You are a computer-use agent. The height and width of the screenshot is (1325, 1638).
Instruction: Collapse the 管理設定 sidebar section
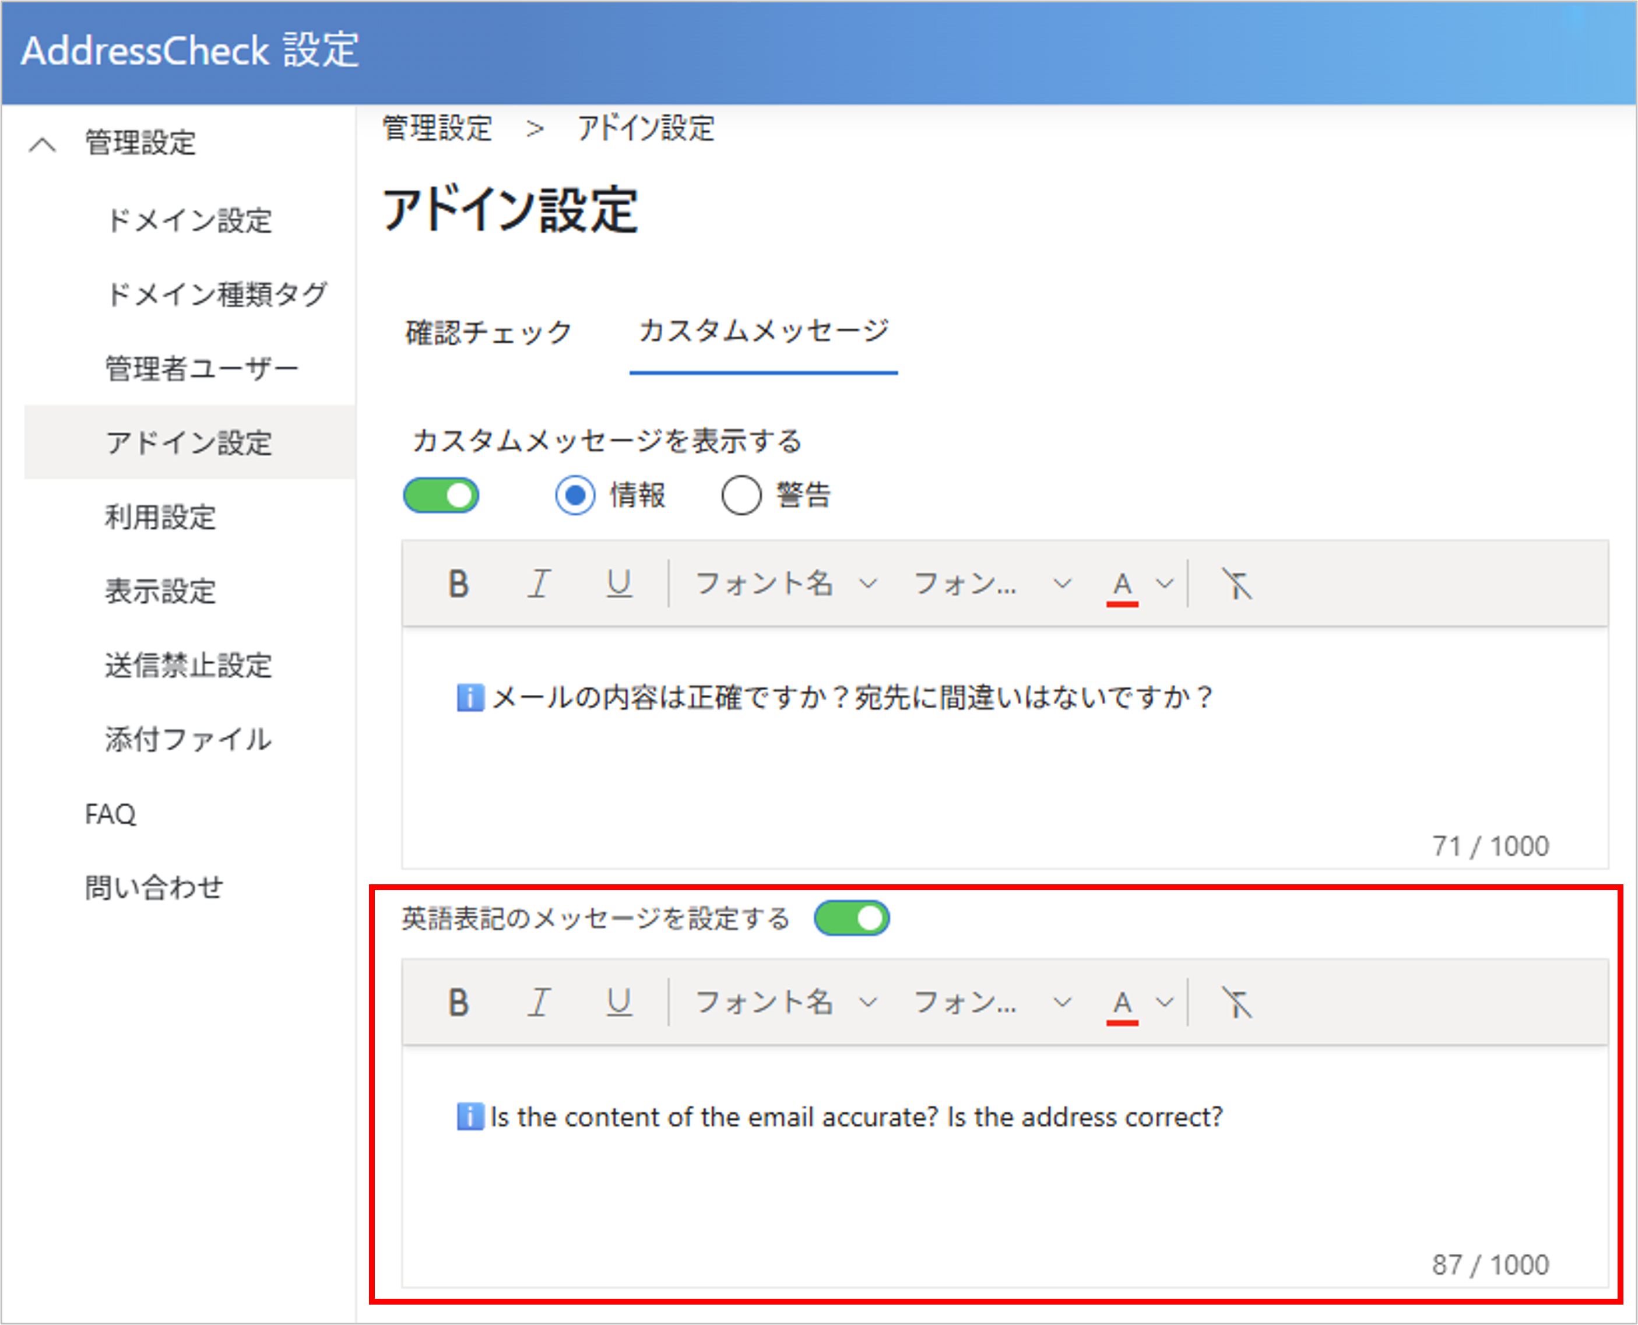pos(43,143)
